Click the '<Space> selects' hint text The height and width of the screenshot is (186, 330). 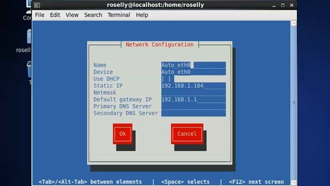click(186, 182)
